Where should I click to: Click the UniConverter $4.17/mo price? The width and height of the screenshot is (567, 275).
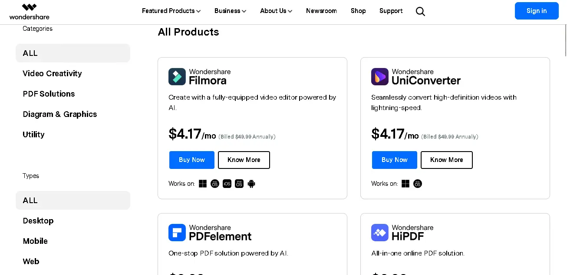pos(395,134)
